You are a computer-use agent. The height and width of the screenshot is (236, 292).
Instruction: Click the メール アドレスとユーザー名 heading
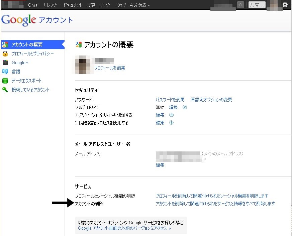click(102, 144)
